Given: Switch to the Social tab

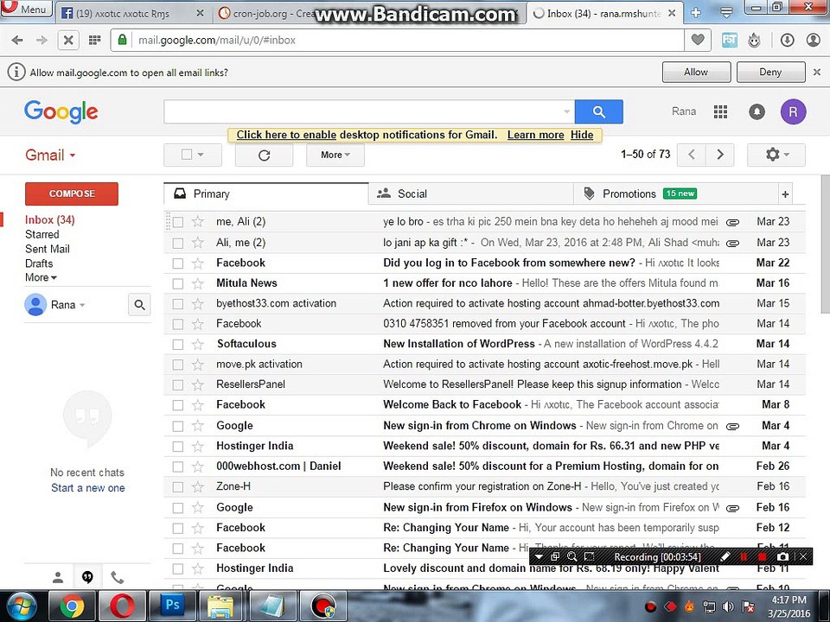Looking at the screenshot, I should 470,194.
